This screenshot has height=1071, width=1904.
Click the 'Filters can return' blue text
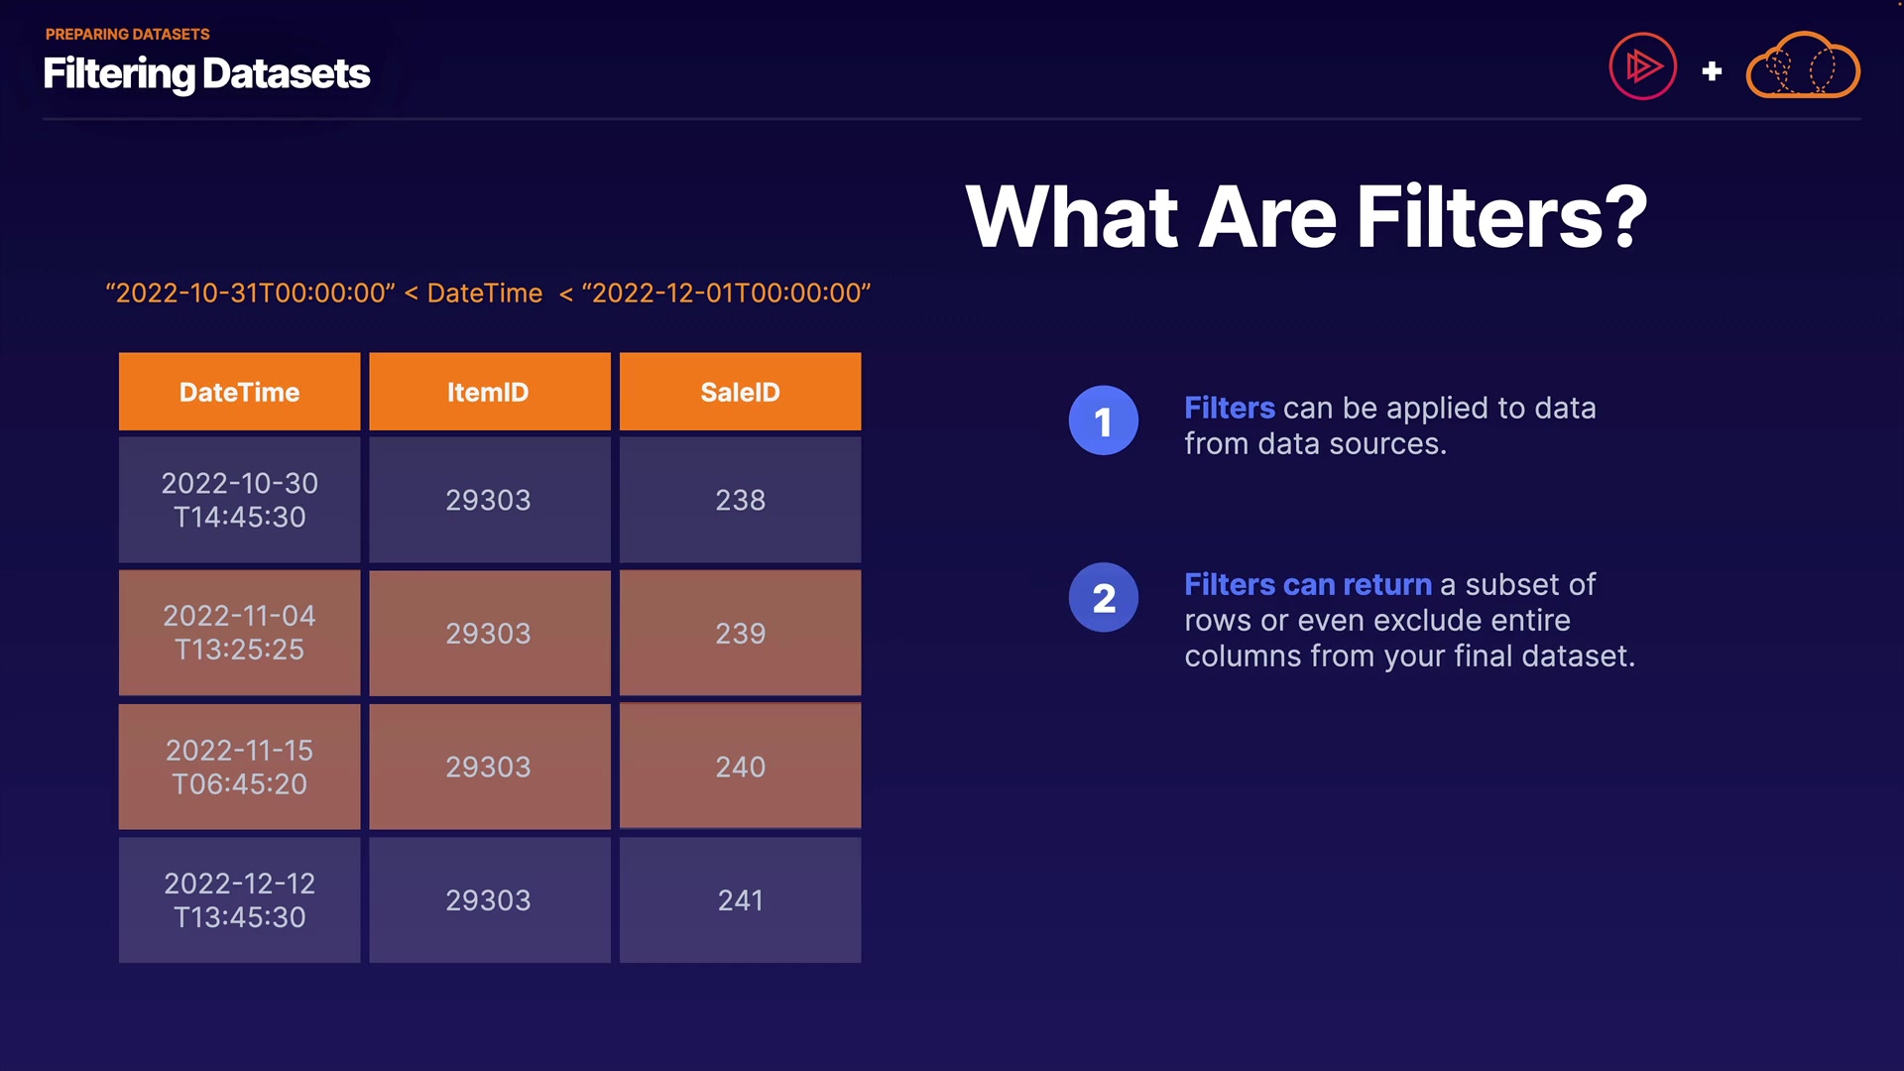(1307, 585)
